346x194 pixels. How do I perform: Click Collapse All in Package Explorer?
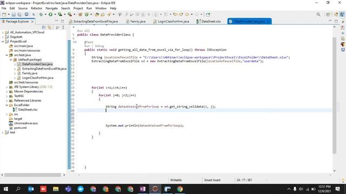(44, 27)
